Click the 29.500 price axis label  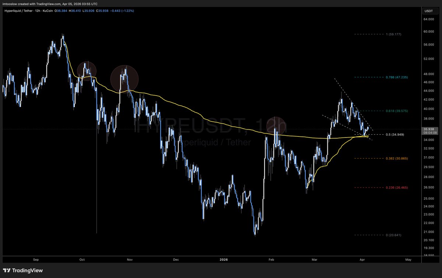(429, 167)
